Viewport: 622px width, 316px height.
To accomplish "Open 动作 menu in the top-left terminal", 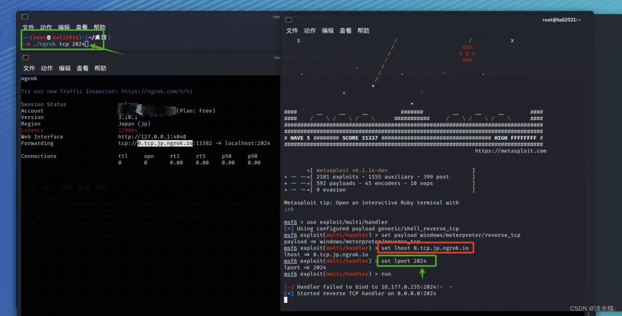I will coord(46,27).
